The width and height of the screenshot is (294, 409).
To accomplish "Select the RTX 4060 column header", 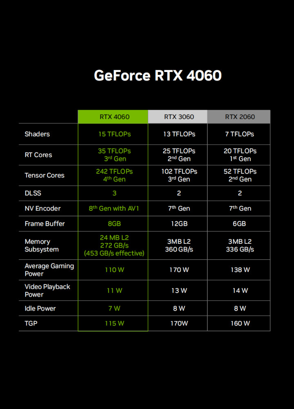I will pos(113,117).
